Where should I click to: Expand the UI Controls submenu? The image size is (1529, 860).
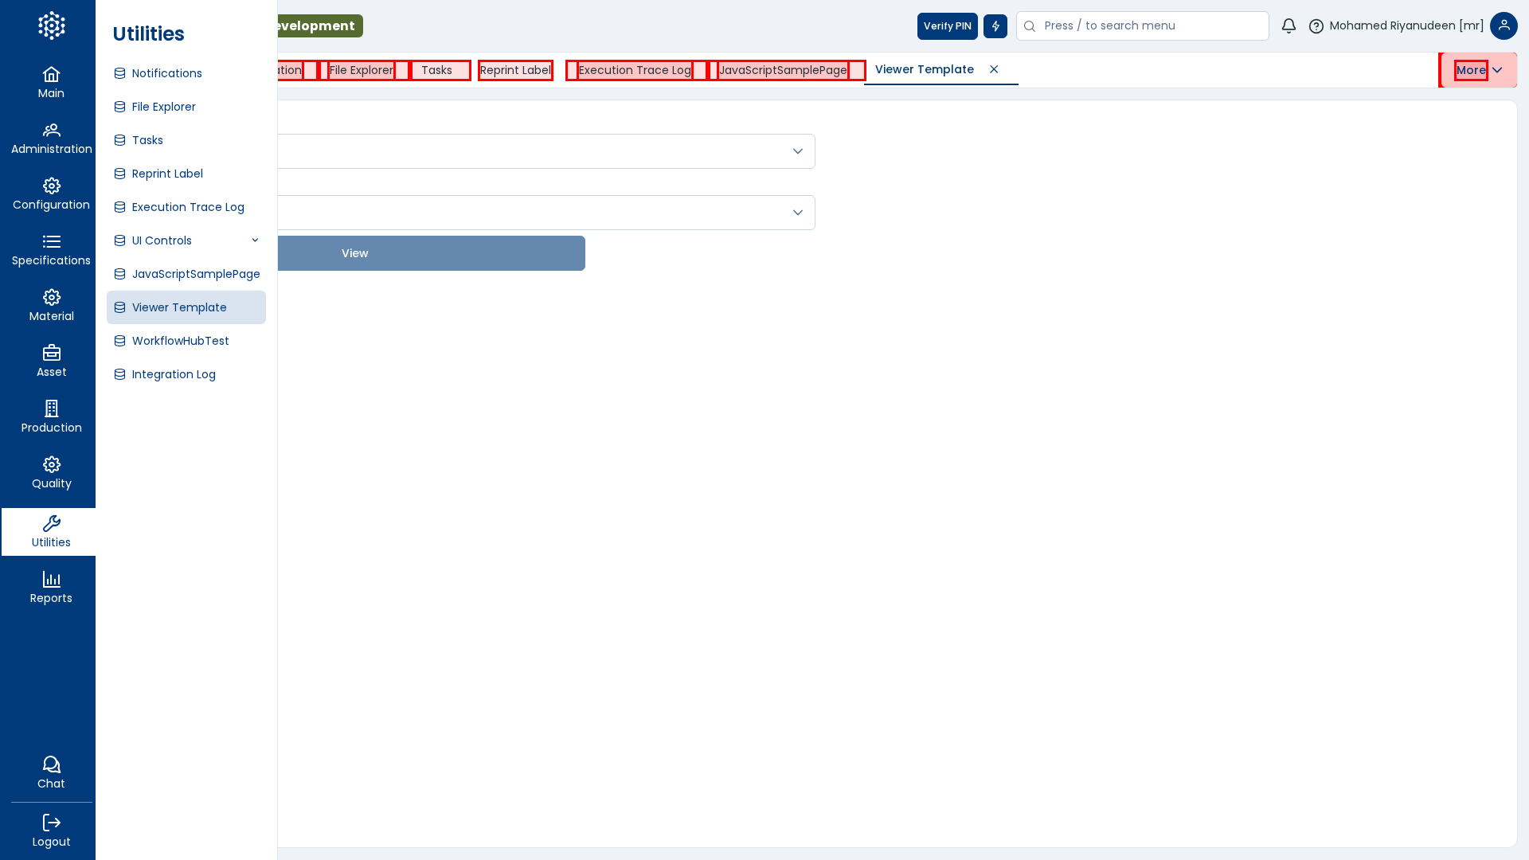(255, 240)
